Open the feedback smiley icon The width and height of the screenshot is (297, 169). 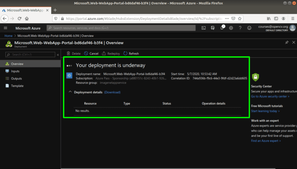(x=249, y=28)
